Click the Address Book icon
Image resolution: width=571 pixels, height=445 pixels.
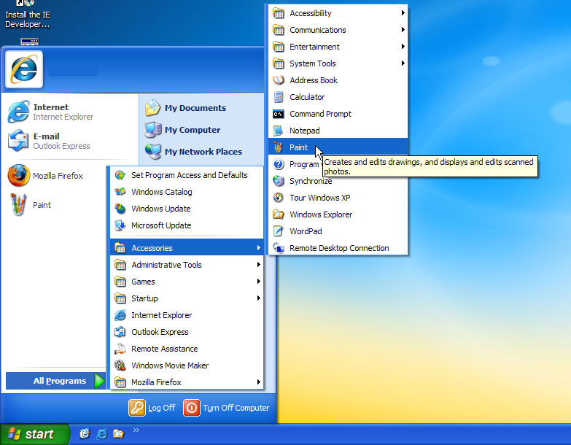point(279,80)
